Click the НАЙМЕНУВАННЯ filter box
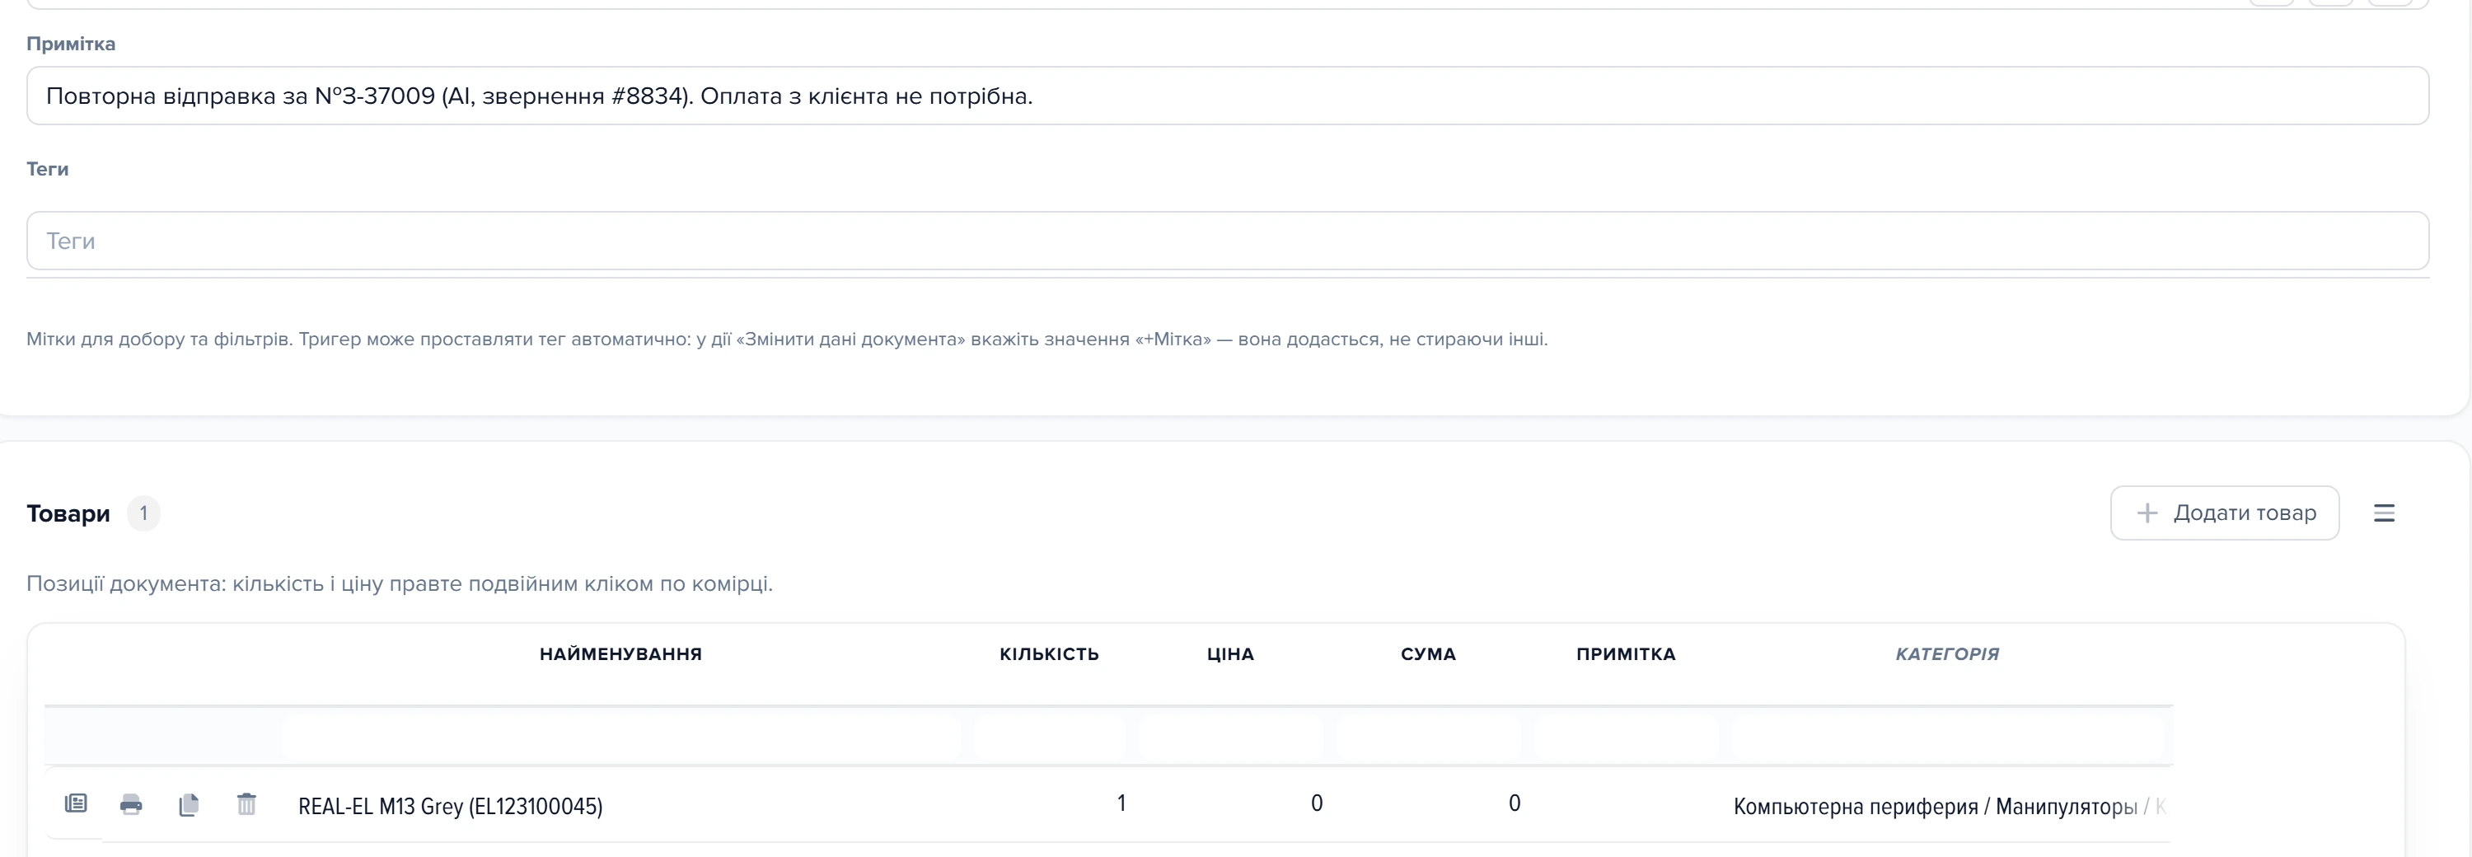2472x857 pixels. coord(622,737)
